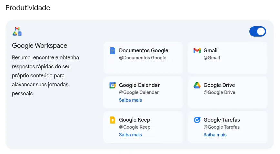Image resolution: width=280 pixels, height=154 pixels.
Task: Open Saiba mais under Google Keep
Action: click(x=130, y=135)
